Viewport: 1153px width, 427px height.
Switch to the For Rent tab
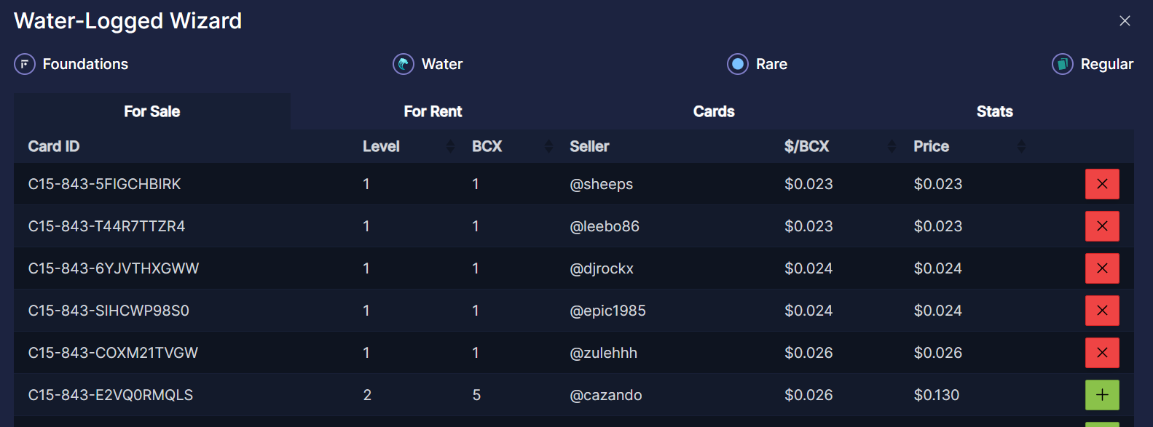(x=433, y=111)
